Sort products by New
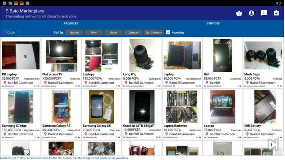285x160 pixels. pyautogui.click(x=94, y=32)
